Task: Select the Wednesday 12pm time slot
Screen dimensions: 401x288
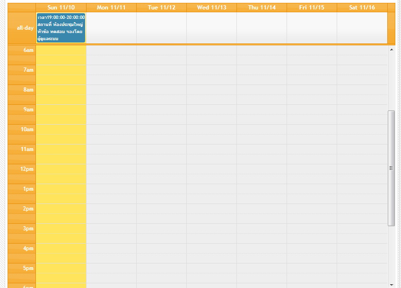Action: tap(211, 169)
